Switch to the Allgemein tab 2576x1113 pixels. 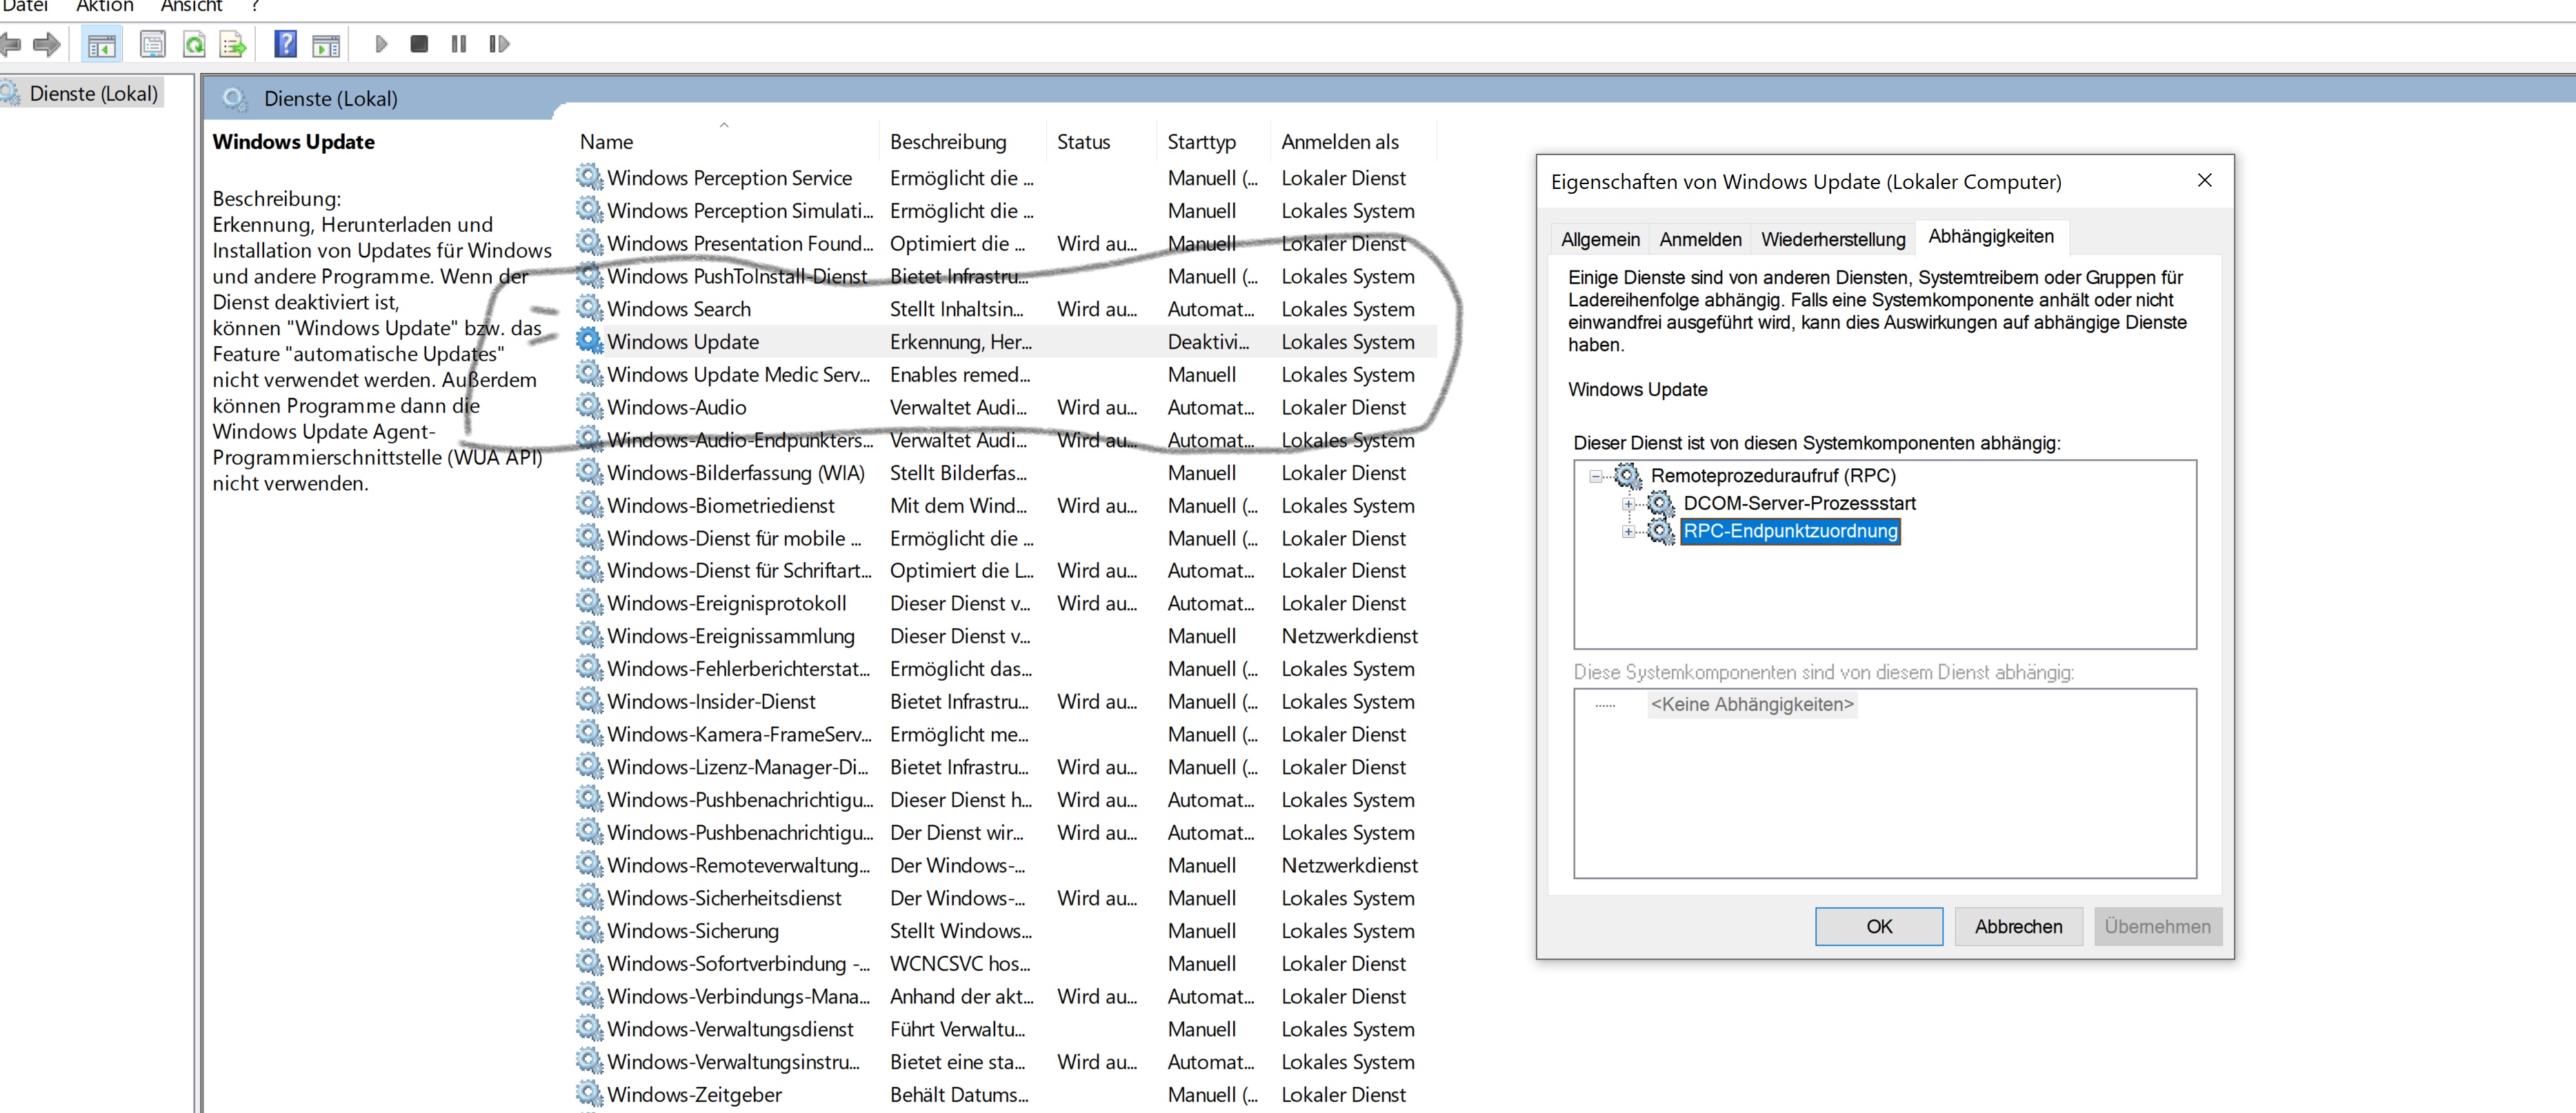tap(1599, 239)
